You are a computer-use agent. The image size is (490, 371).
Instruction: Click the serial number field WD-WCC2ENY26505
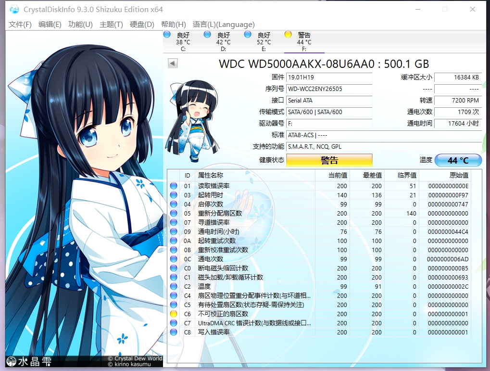click(329, 89)
